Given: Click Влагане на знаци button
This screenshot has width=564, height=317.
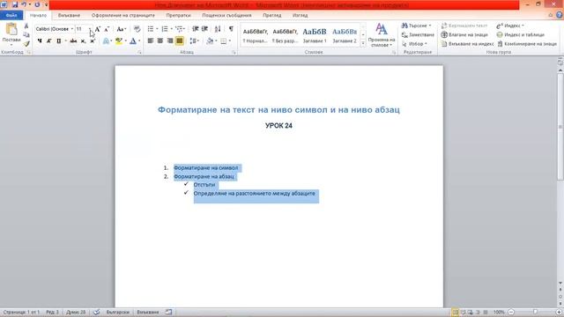Looking at the screenshot, I should point(464,35).
